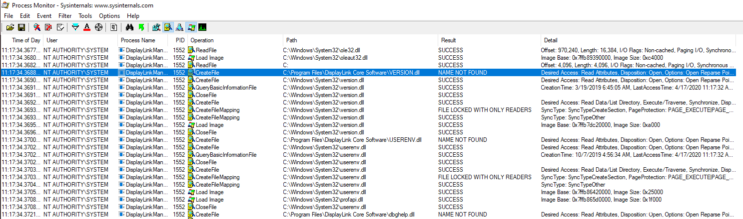Toggle Show File System Activity icon

[168, 27]
